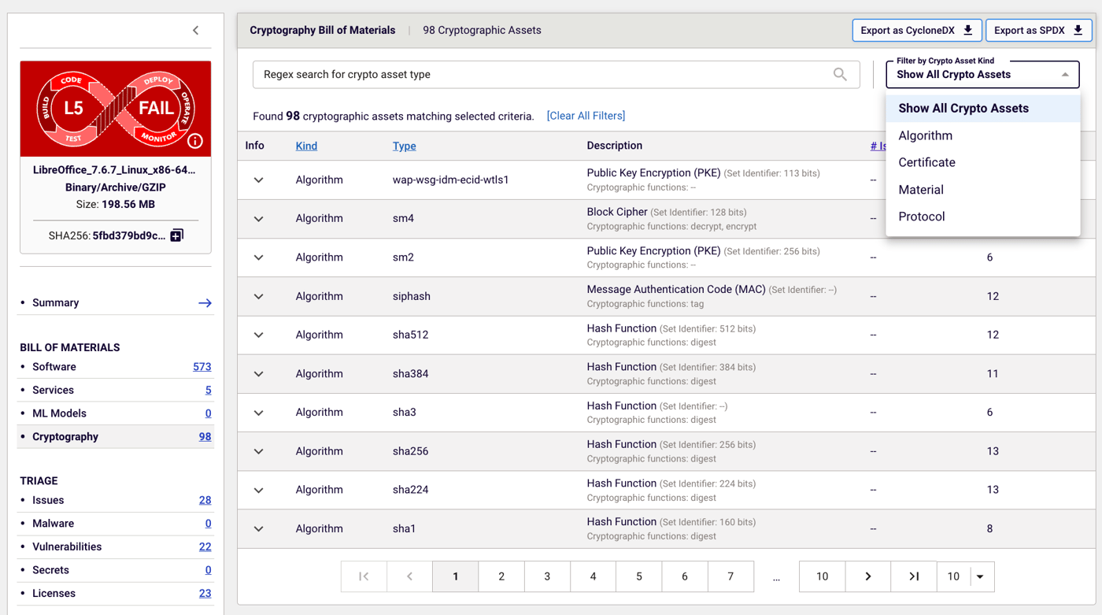The height and width of the screenshot is (615, 1102).
Task: Export as CycloneDX
Action: click(x=917, y=31)
